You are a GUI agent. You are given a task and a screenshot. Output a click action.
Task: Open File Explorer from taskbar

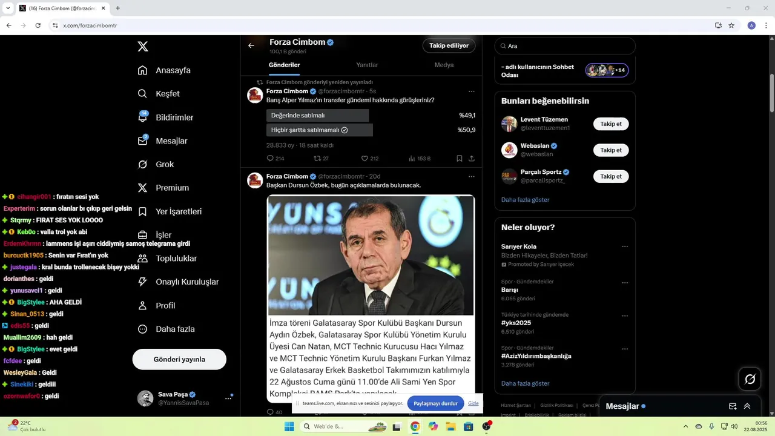(x=450, y=426)
